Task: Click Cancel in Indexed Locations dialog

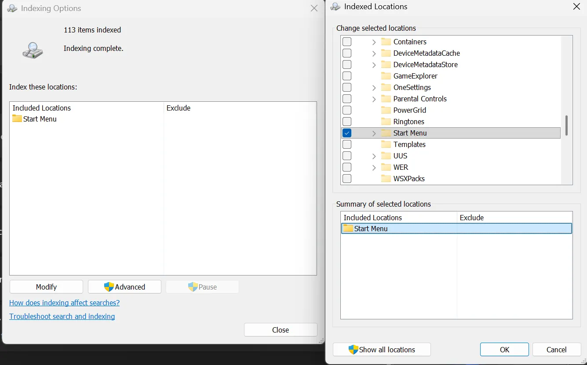Action: pos(557,350)
